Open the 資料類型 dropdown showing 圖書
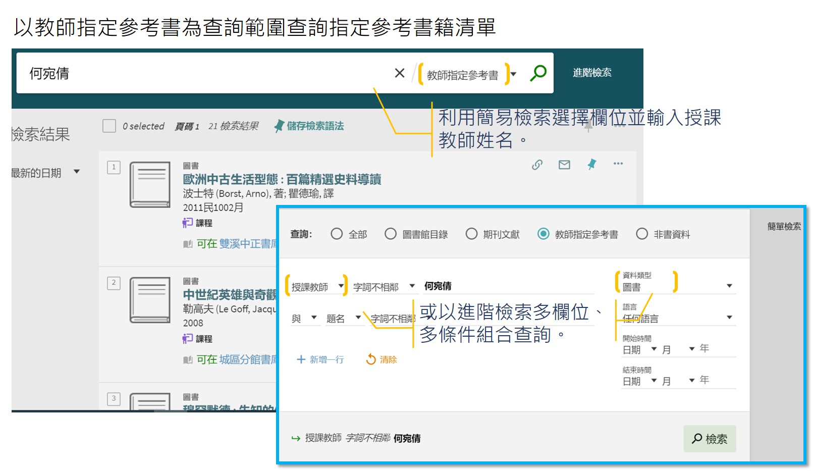The height and width of the screenshot is (471, 813). click(x=729, y=285)
